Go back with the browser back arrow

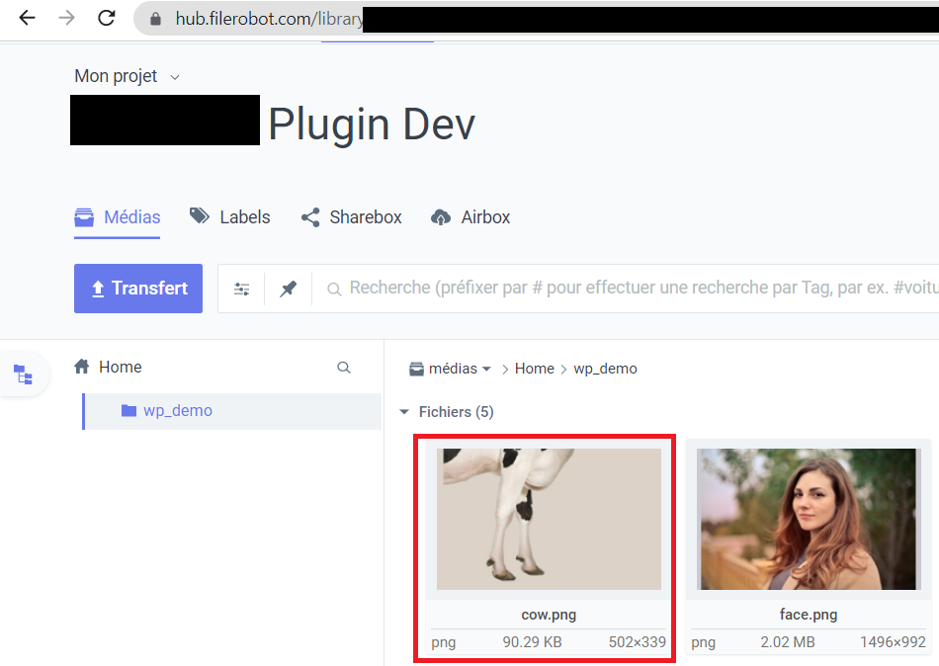(28, 19)
